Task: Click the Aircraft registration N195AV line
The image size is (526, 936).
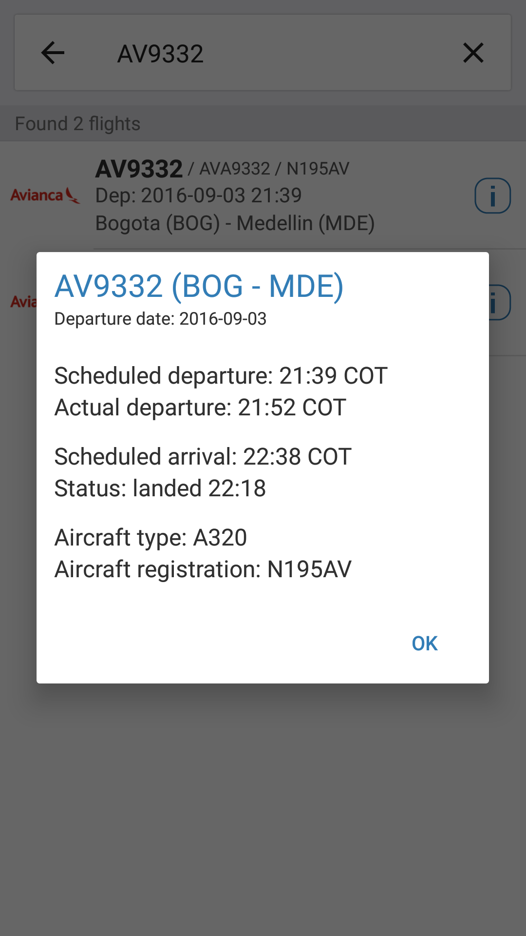Action: coord(203,569)
